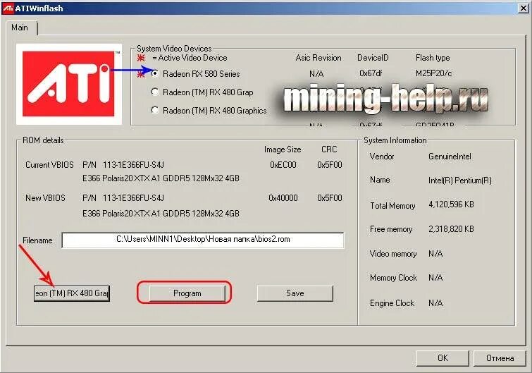Click the Flash type value M25P20/c
Screen dimensions: 532x373
[x=433, y=73]
